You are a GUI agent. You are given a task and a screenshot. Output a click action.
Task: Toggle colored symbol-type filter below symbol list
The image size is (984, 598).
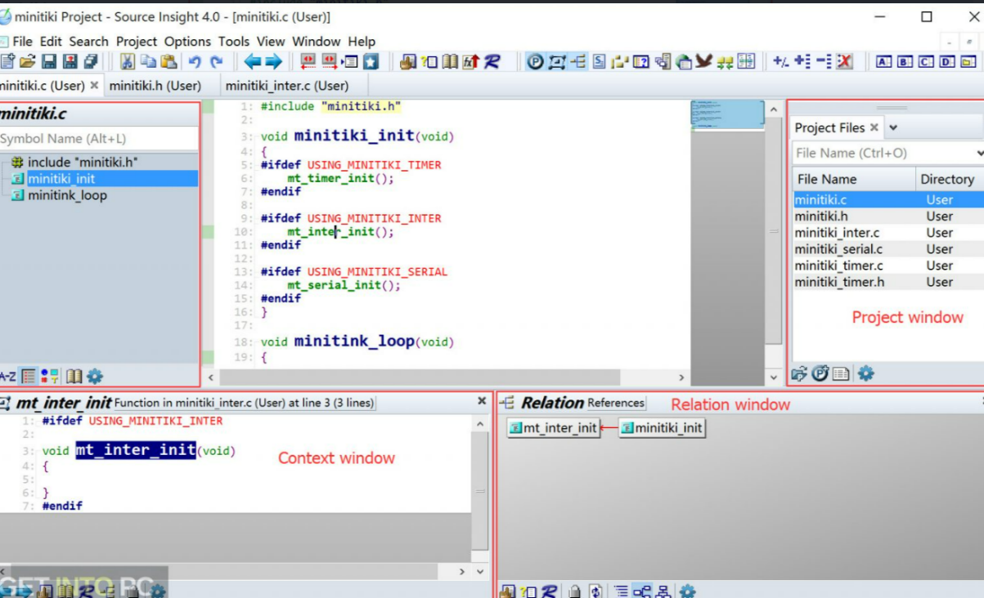click(50, 377)
